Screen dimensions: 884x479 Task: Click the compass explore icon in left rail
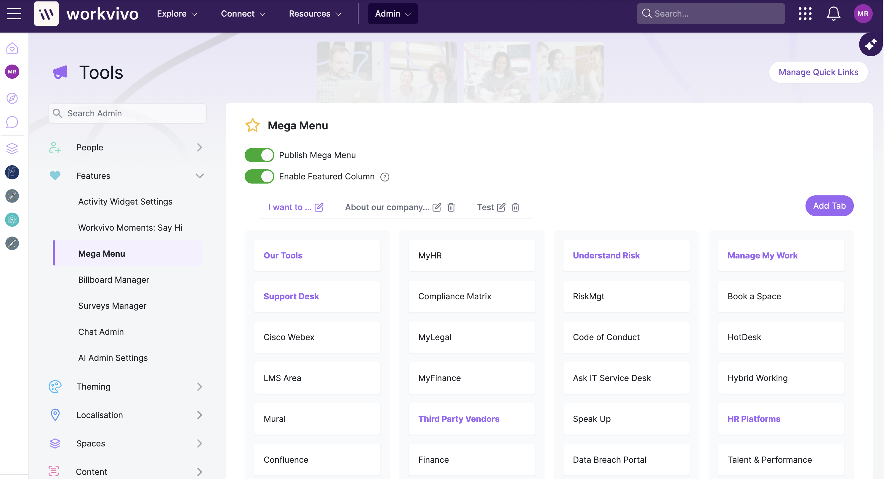tap(12, 98)
